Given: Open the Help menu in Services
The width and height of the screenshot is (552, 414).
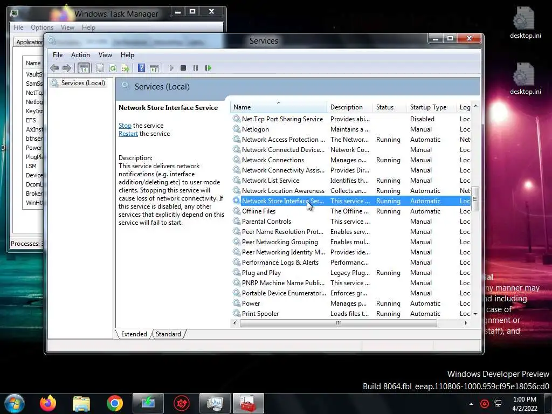Looking at the screenshot, I should (127, 55).
